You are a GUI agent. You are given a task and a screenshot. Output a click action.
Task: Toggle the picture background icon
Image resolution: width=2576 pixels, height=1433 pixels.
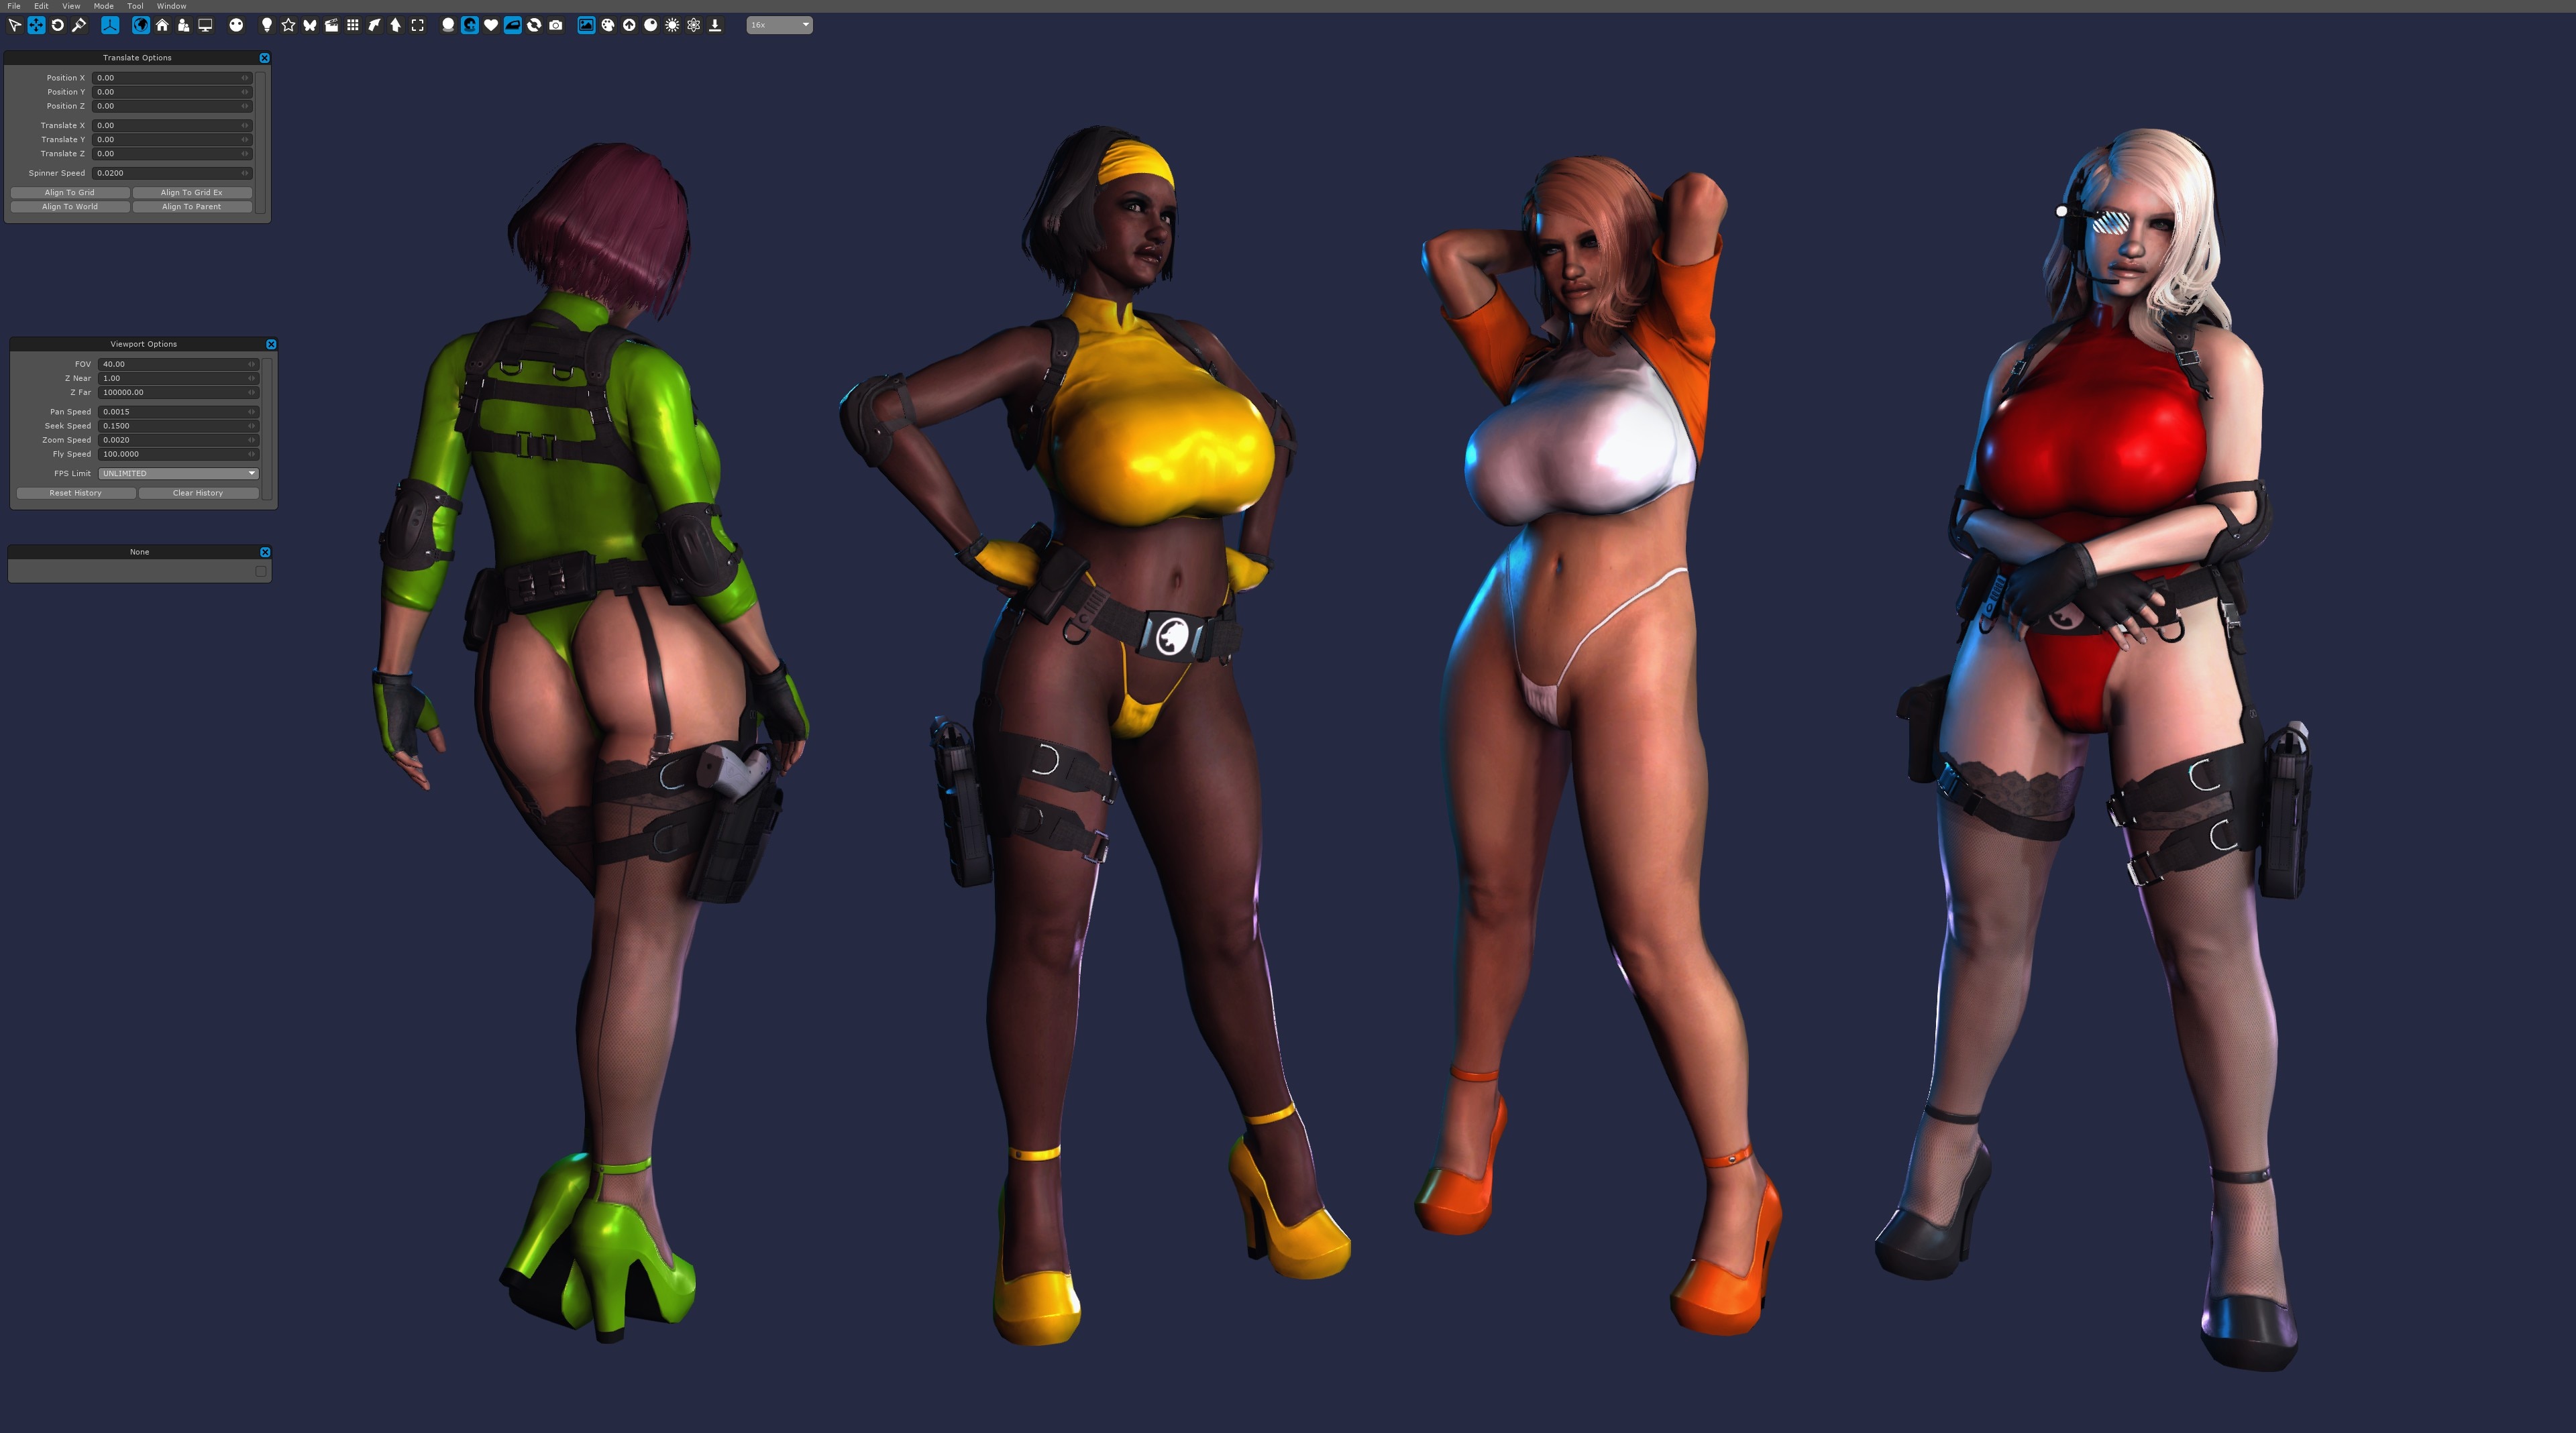pos(586,25)
